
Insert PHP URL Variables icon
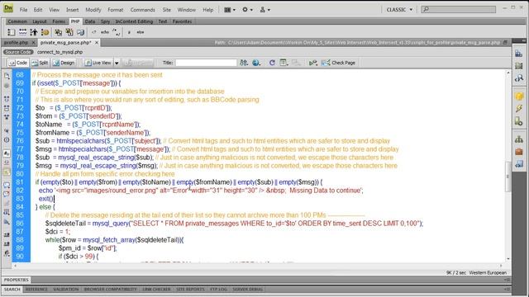pyautogui.click(x=22, y=32)
